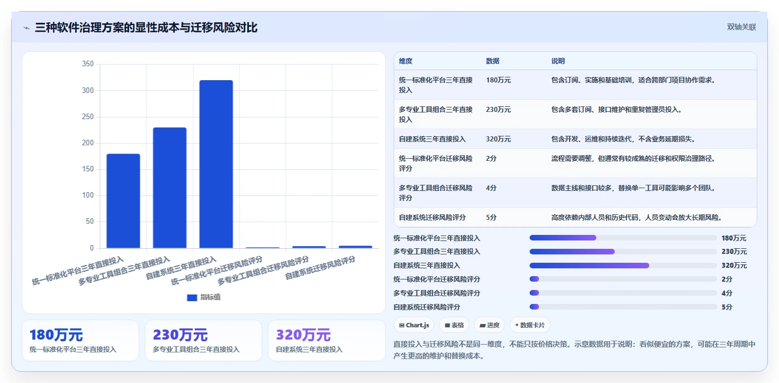Click the 4分 value in the table

(x=491, y=188)
